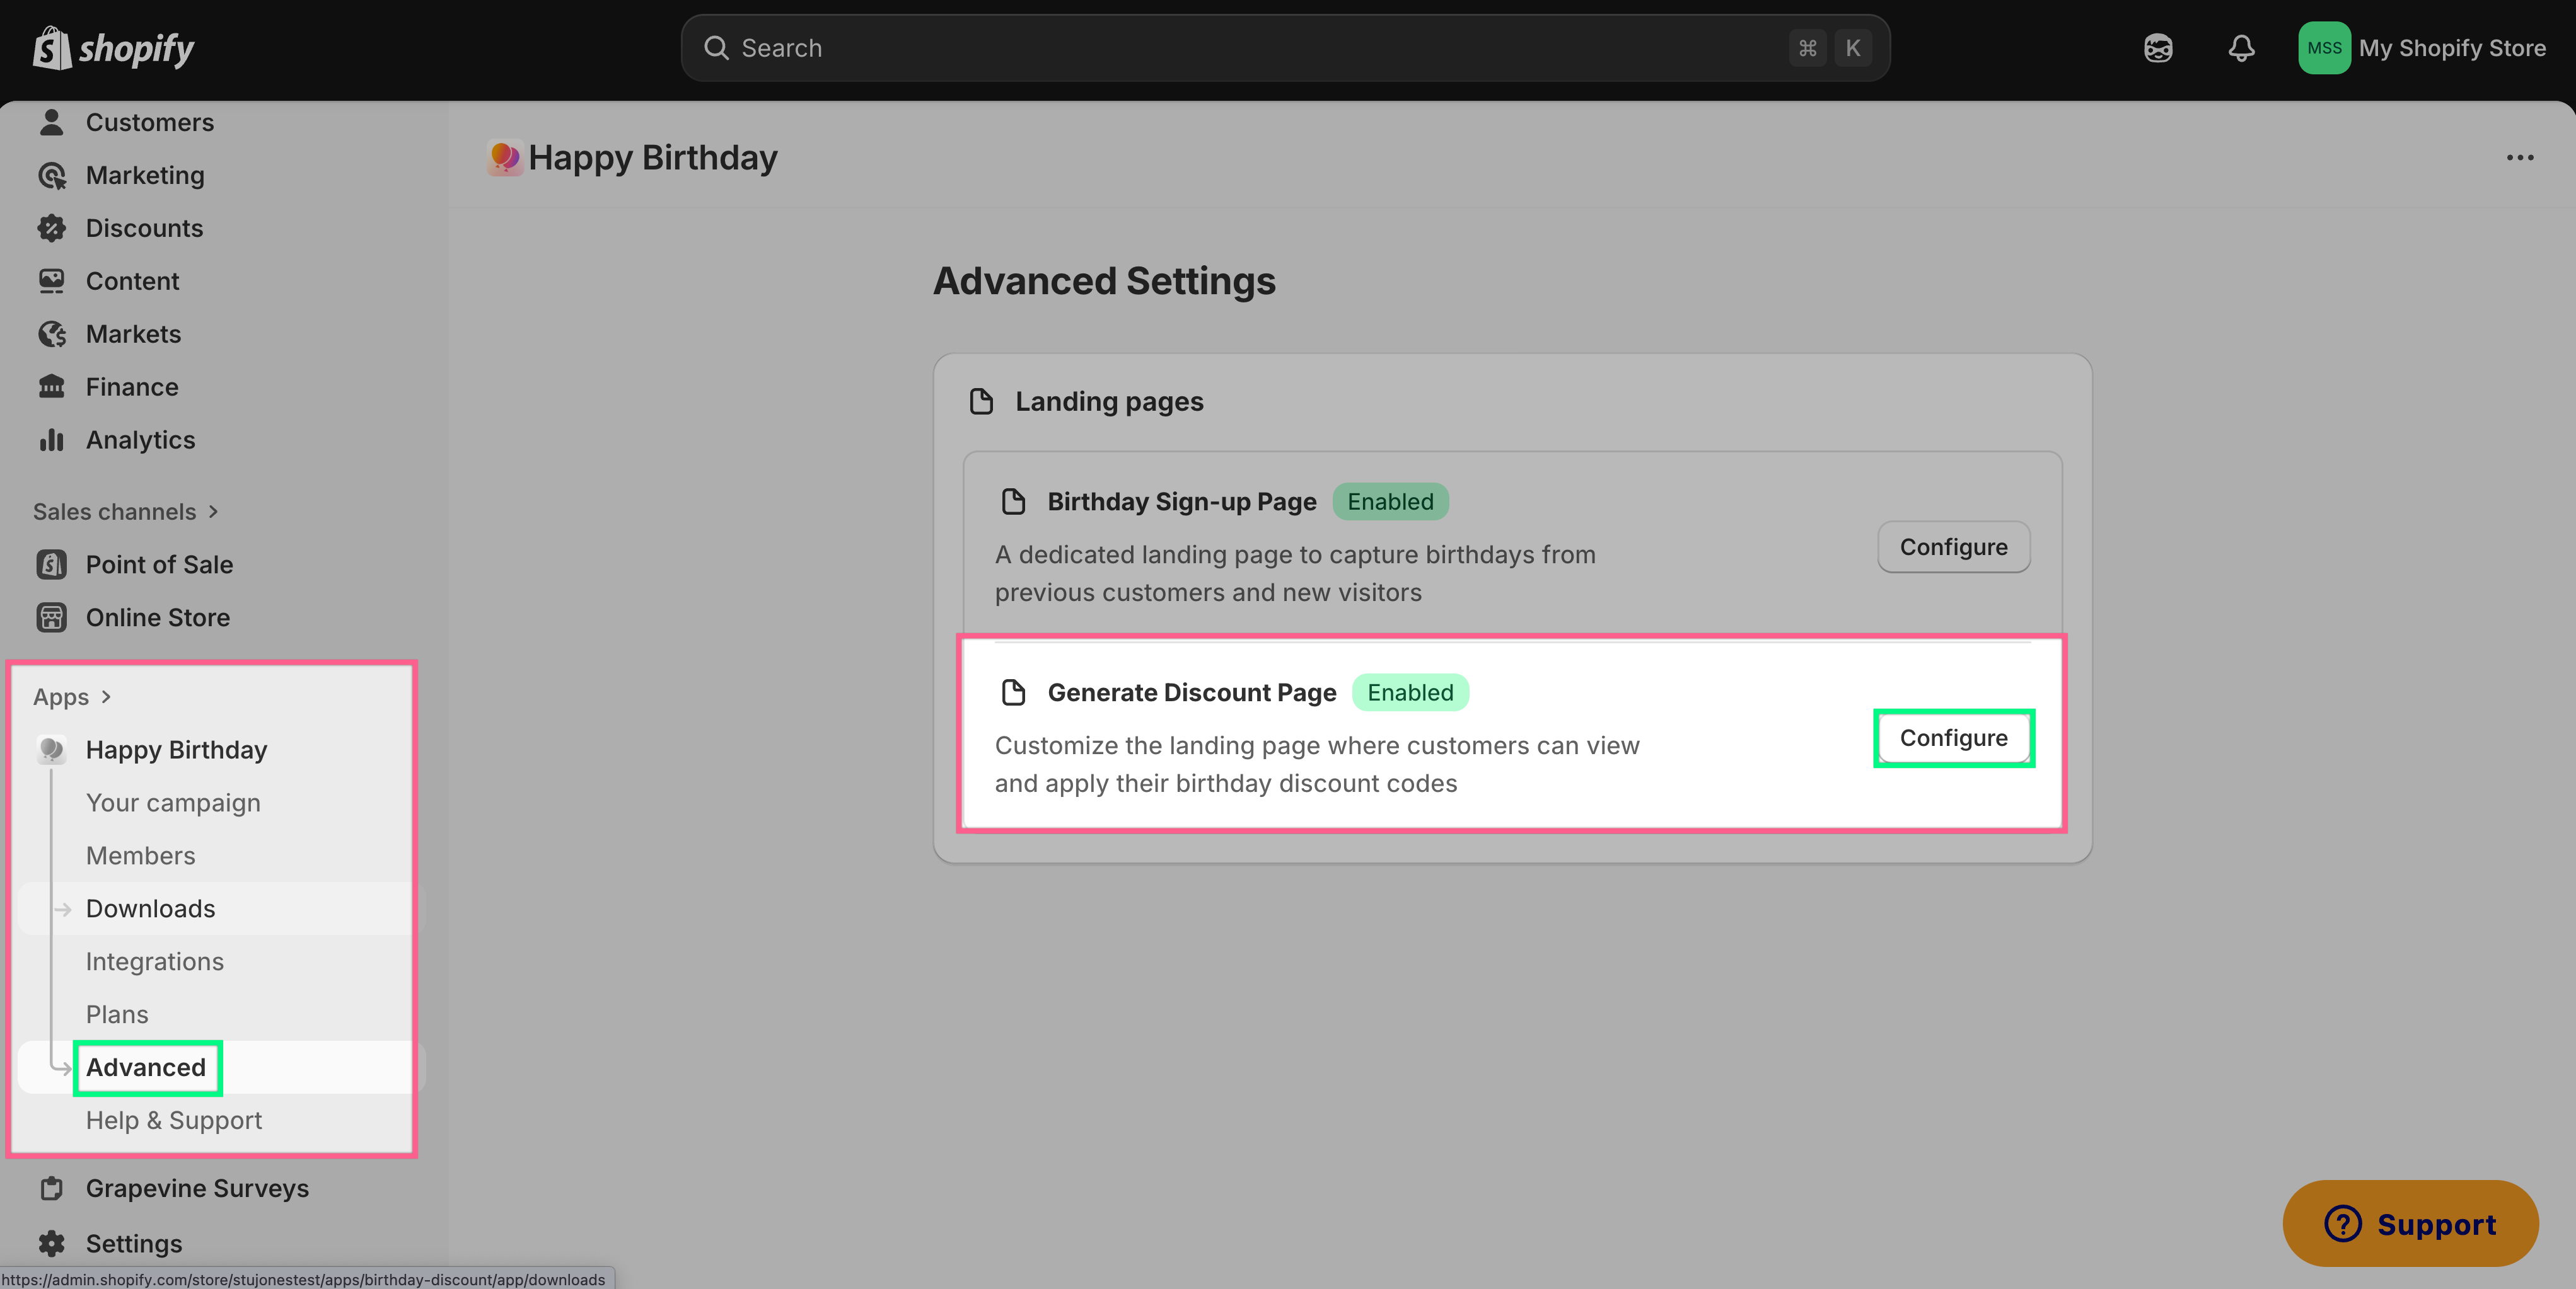The image size is (2576, 1289).
Task: Select the Discounts badge icon
Action: (51, 228)
